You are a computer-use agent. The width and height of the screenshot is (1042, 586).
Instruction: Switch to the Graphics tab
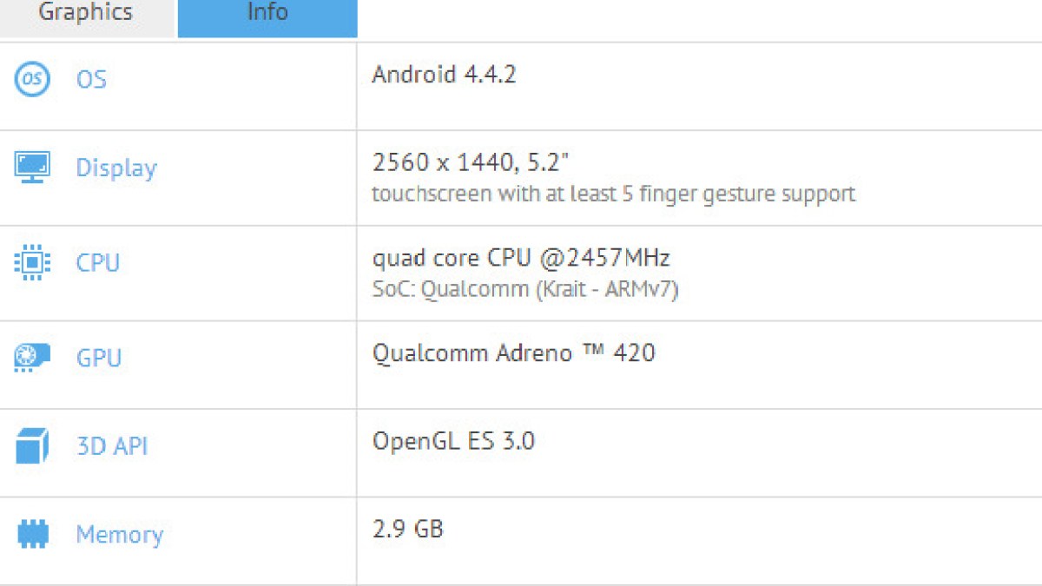(x=86, y=14)
